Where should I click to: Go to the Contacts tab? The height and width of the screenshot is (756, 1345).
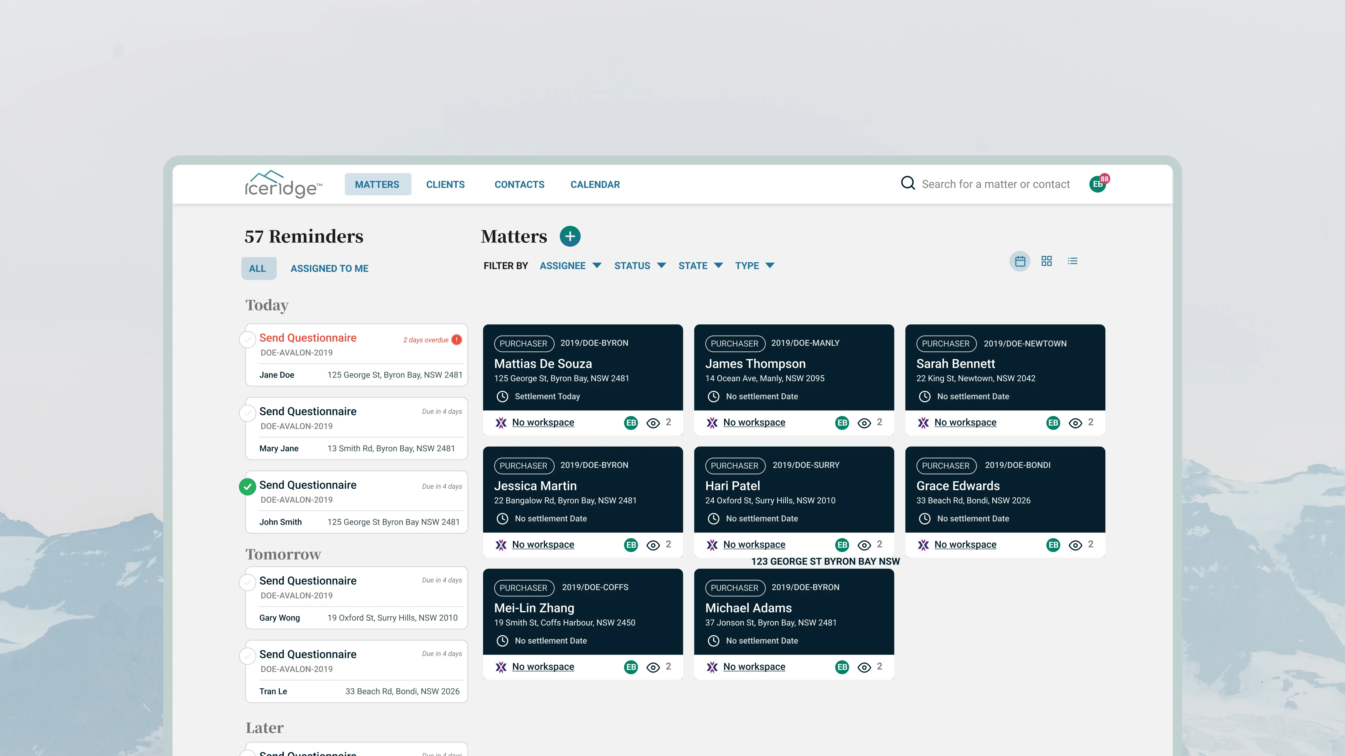(x=519, y=184)
